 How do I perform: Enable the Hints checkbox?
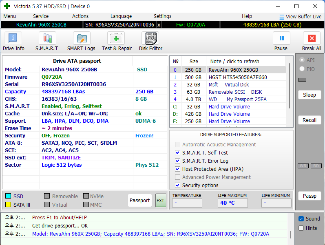pos(301,228)
